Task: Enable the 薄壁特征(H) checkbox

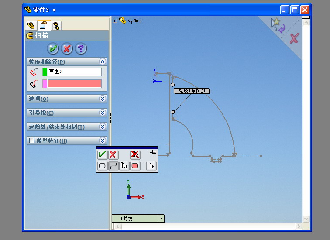Action: click(x=32, y=141)
